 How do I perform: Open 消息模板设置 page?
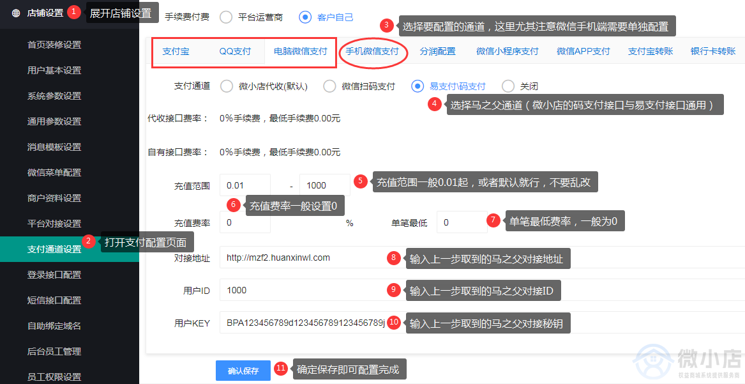click(54, 148)
